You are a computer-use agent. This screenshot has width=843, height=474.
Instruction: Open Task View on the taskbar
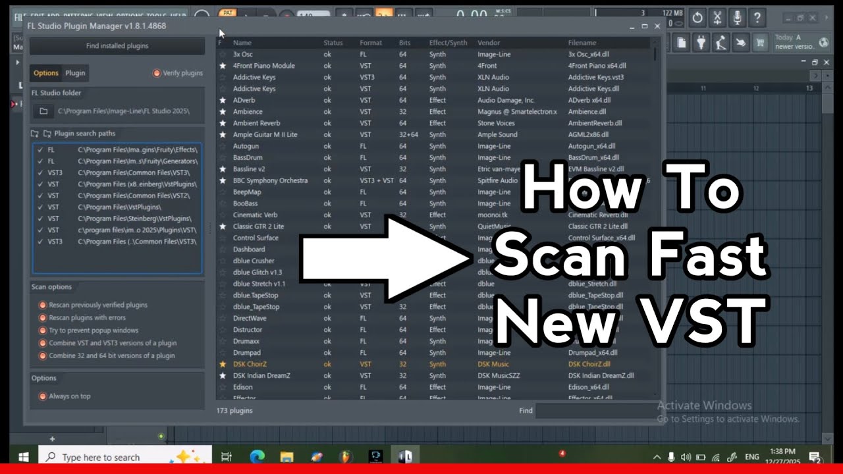pos(226,457)
